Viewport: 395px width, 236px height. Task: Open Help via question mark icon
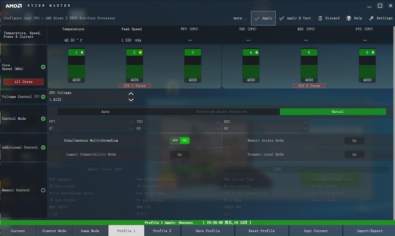coord(348,18)
